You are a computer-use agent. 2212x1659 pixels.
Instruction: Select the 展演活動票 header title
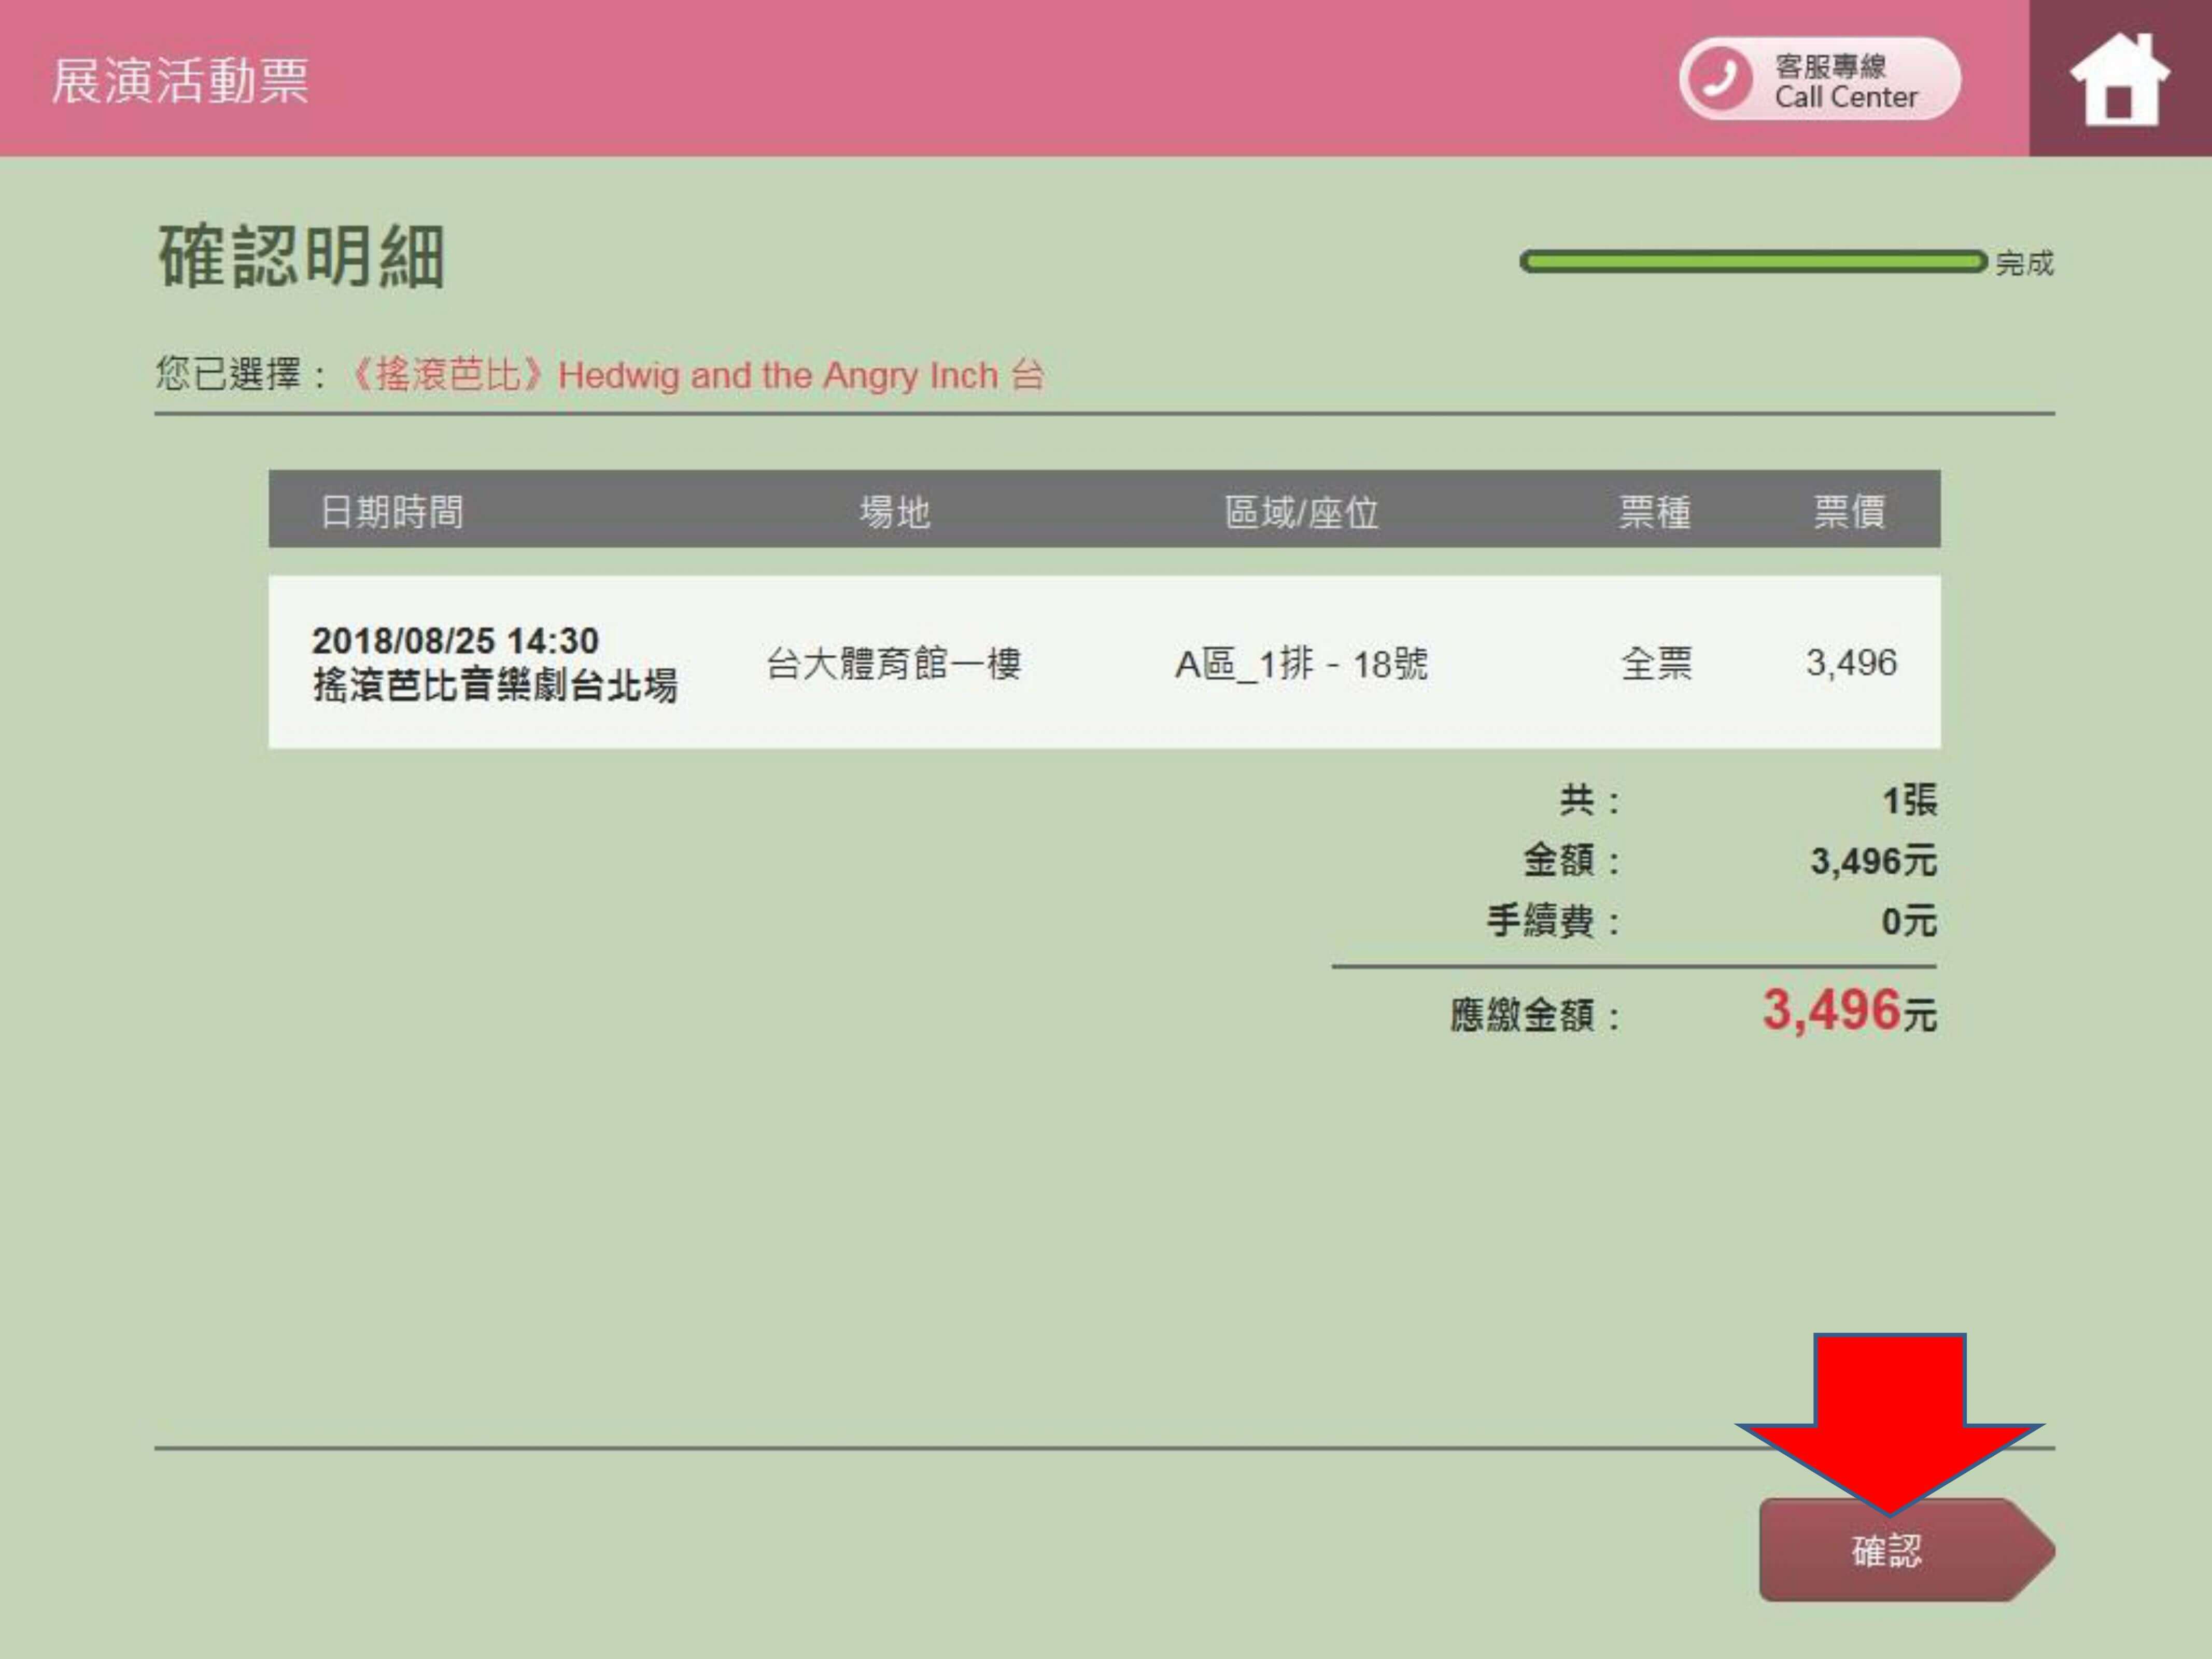point(181,80)
